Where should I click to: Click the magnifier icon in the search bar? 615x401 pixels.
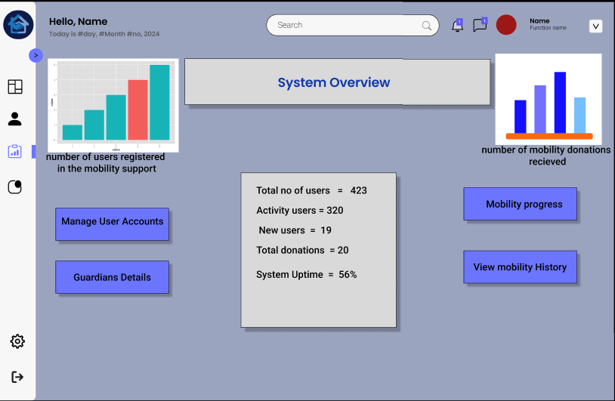pyautogui.click(x=428, y=26)
